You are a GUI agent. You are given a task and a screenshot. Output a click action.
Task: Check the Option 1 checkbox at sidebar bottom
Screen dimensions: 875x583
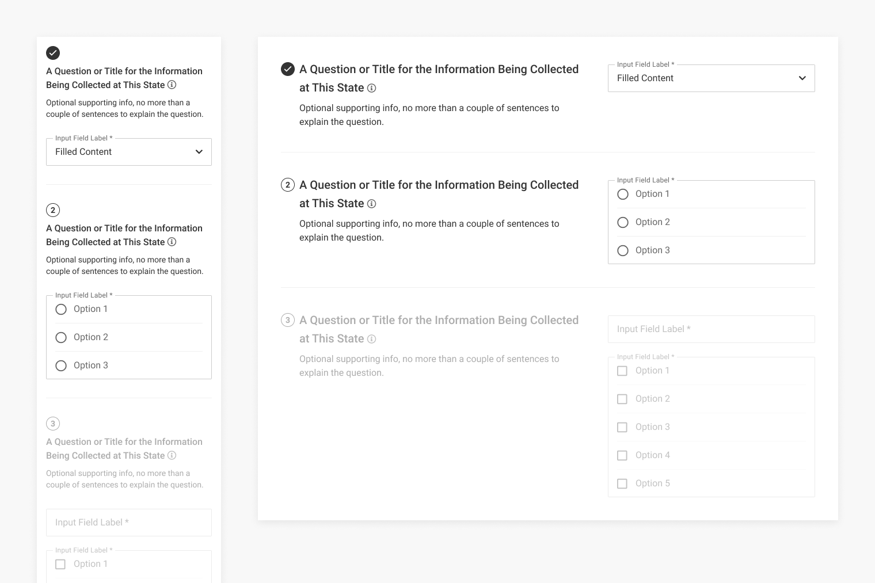[60, 564]
